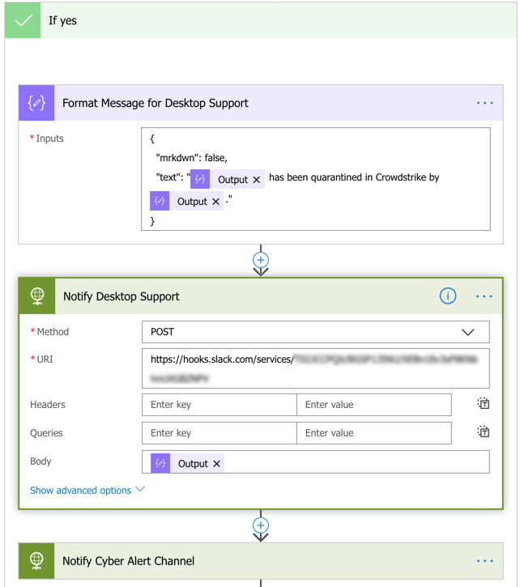The height and width of the screenshot is (587, 520).
Task: Expand Show advanced options
Action: (x=87, y=490)
